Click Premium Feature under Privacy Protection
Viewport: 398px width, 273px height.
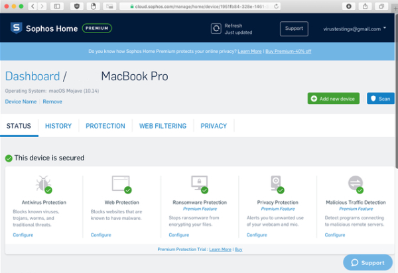278,209
